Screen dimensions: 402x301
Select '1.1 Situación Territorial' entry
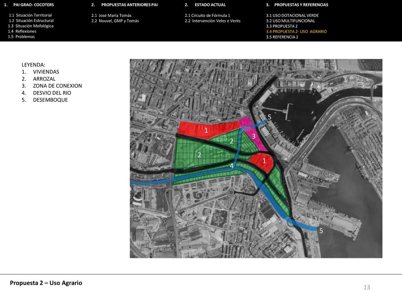[x=30, y=15]
